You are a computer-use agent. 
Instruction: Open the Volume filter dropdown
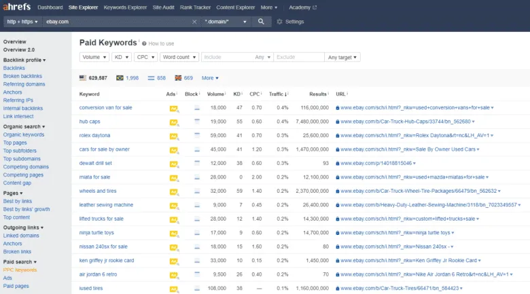pos(94,57)
